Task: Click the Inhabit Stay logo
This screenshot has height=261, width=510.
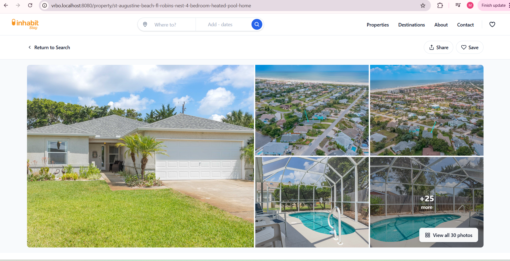Action: tap(25, 24)
